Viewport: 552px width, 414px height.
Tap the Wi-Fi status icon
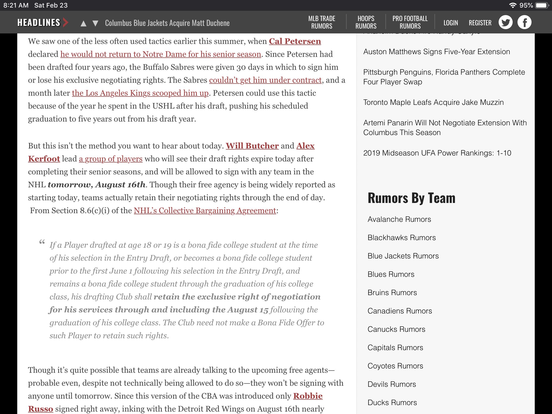[x=512, y=5]
